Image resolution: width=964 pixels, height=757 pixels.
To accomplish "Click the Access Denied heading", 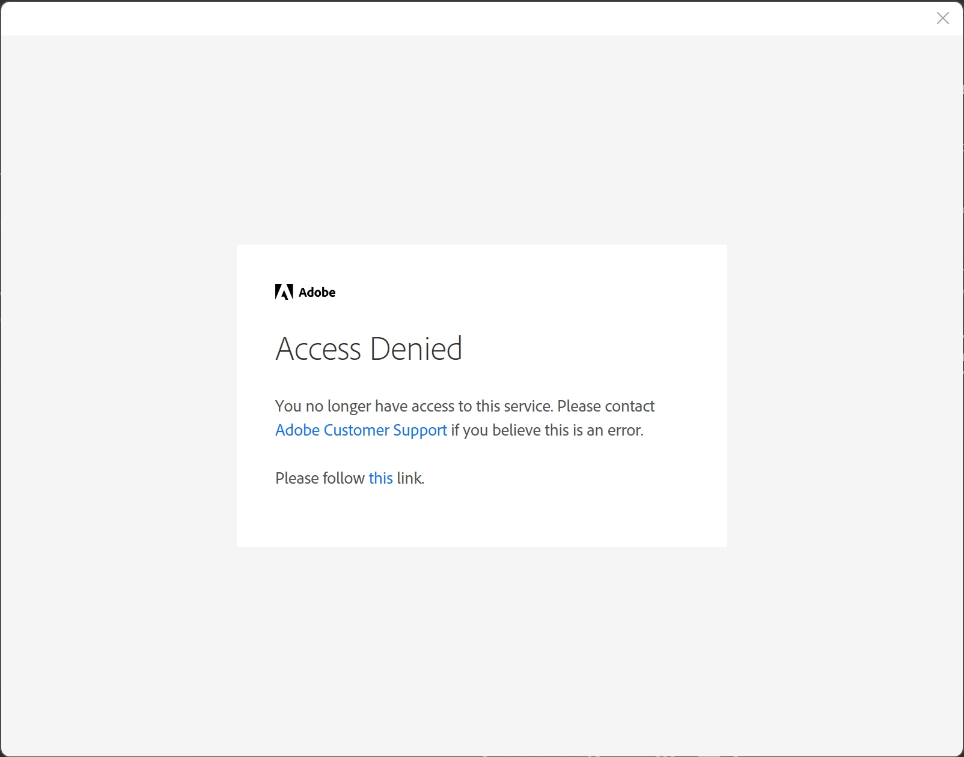I will coord(368,348).
